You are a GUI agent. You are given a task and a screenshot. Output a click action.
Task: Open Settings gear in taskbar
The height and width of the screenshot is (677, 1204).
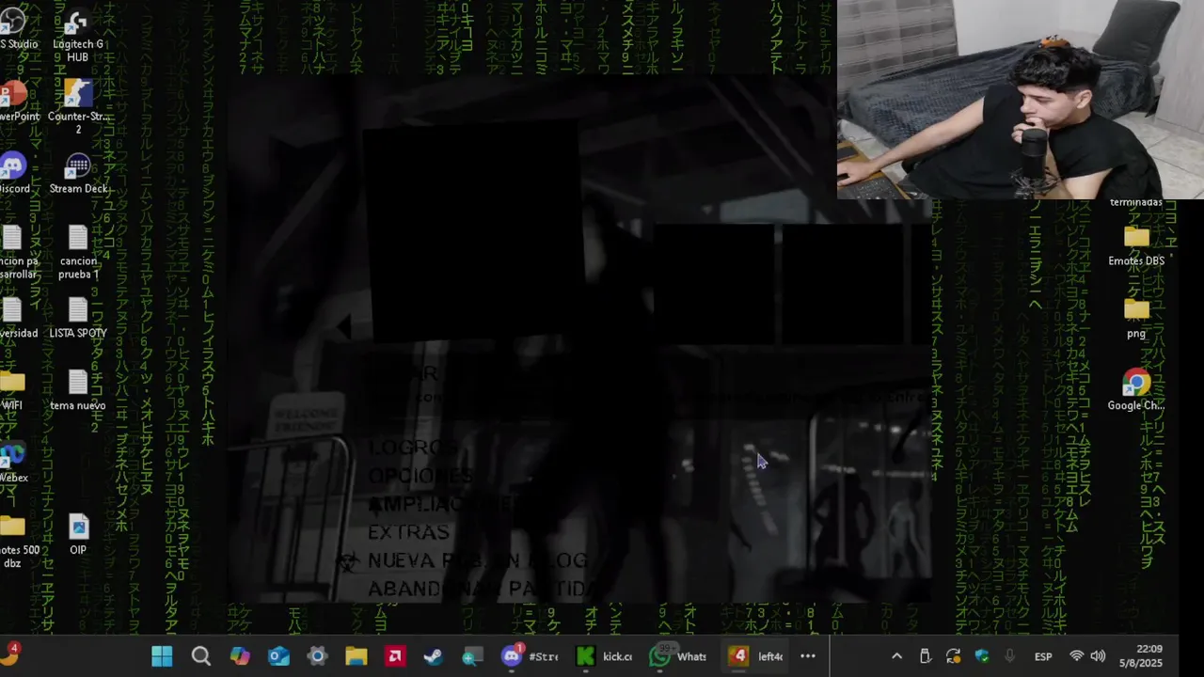(x=317, y=656)
